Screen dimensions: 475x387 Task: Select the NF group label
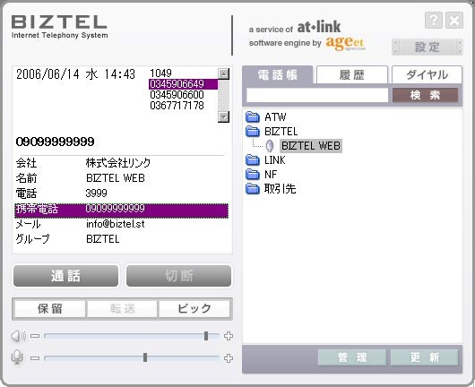coord(271,175)
